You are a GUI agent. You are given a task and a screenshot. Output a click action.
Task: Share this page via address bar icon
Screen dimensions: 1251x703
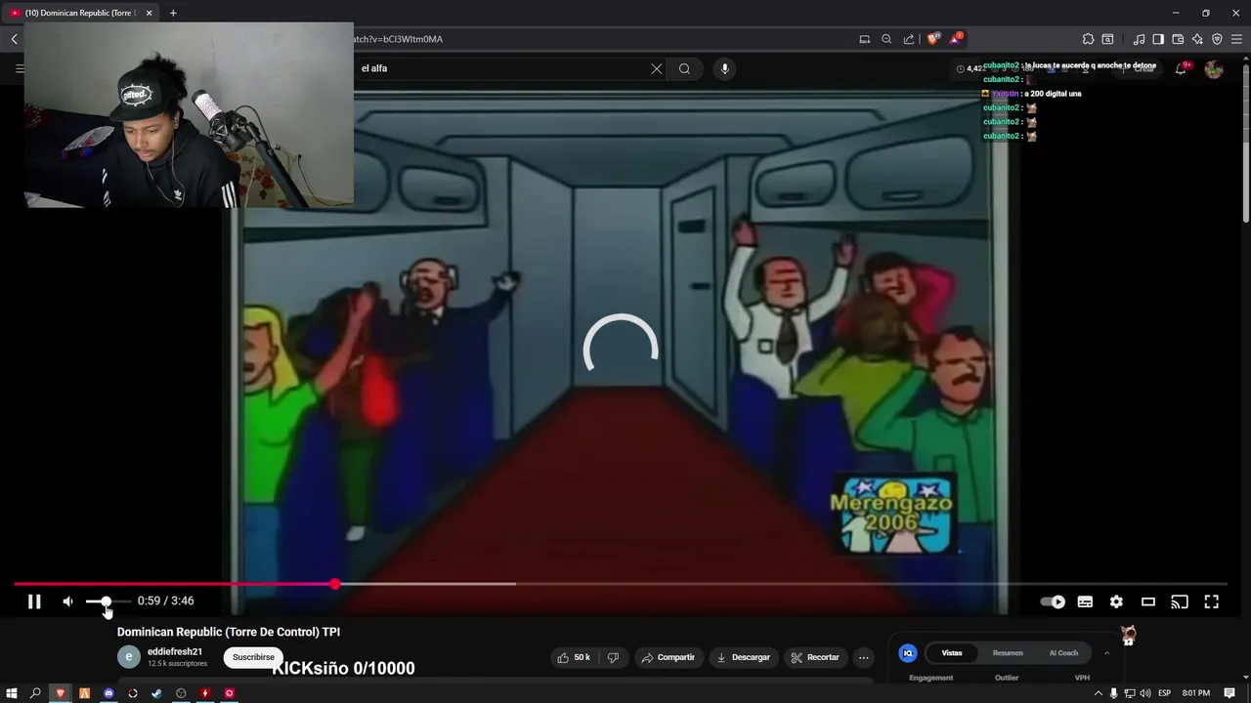click(909, 39)
